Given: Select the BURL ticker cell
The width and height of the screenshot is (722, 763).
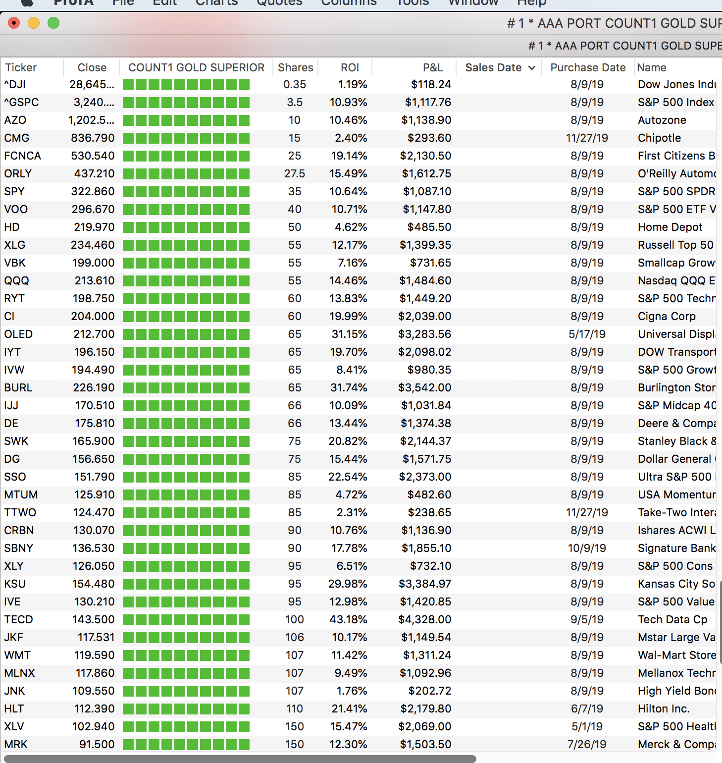Looking at the screenshot, I should (x=18, y=387).
